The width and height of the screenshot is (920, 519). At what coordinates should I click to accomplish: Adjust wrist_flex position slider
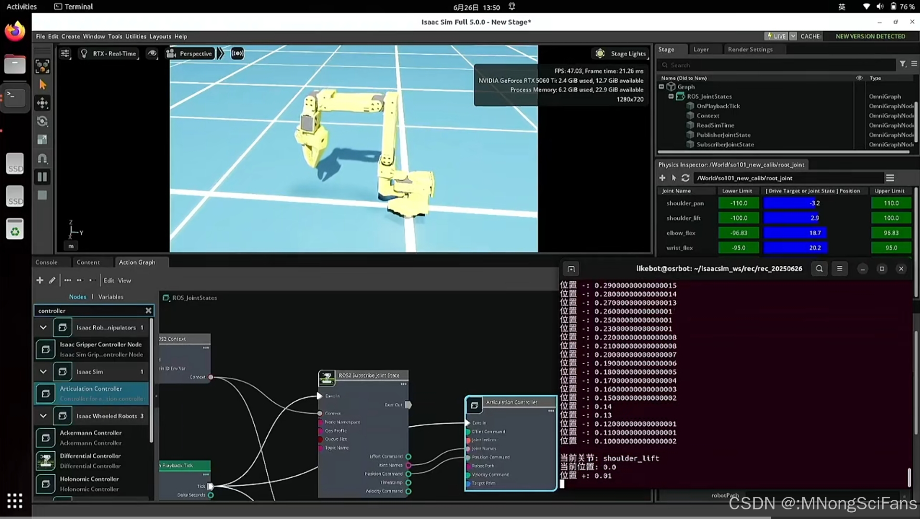point(815,248)
